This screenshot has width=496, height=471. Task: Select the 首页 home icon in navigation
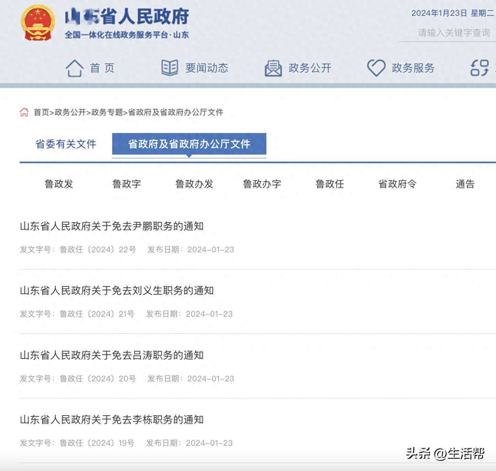click(75, 67)
